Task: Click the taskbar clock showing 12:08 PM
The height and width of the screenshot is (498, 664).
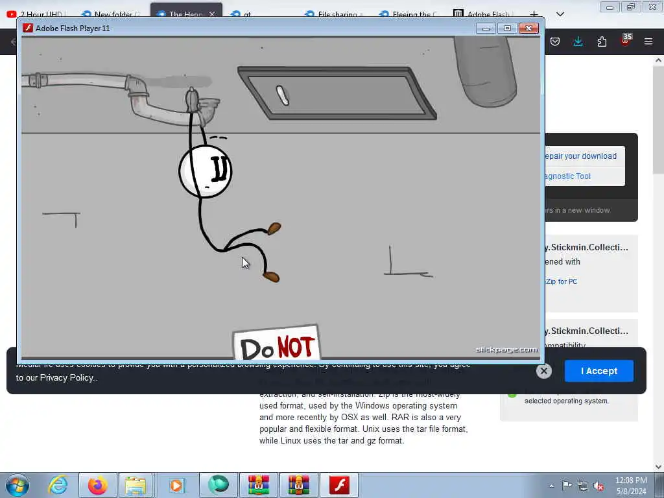Action: pyautogui.click(x=631, y=486)
